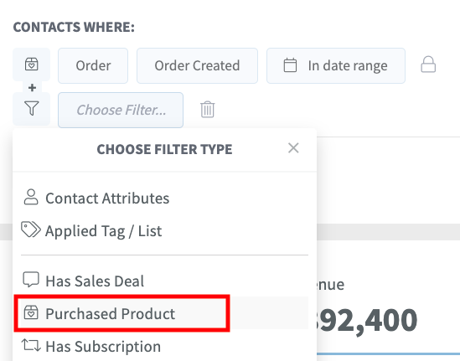The height and width of the screenshot is (361, 460).
Task: Open the Choose Filter... dropdown
Action: click(x=121, y=110)
